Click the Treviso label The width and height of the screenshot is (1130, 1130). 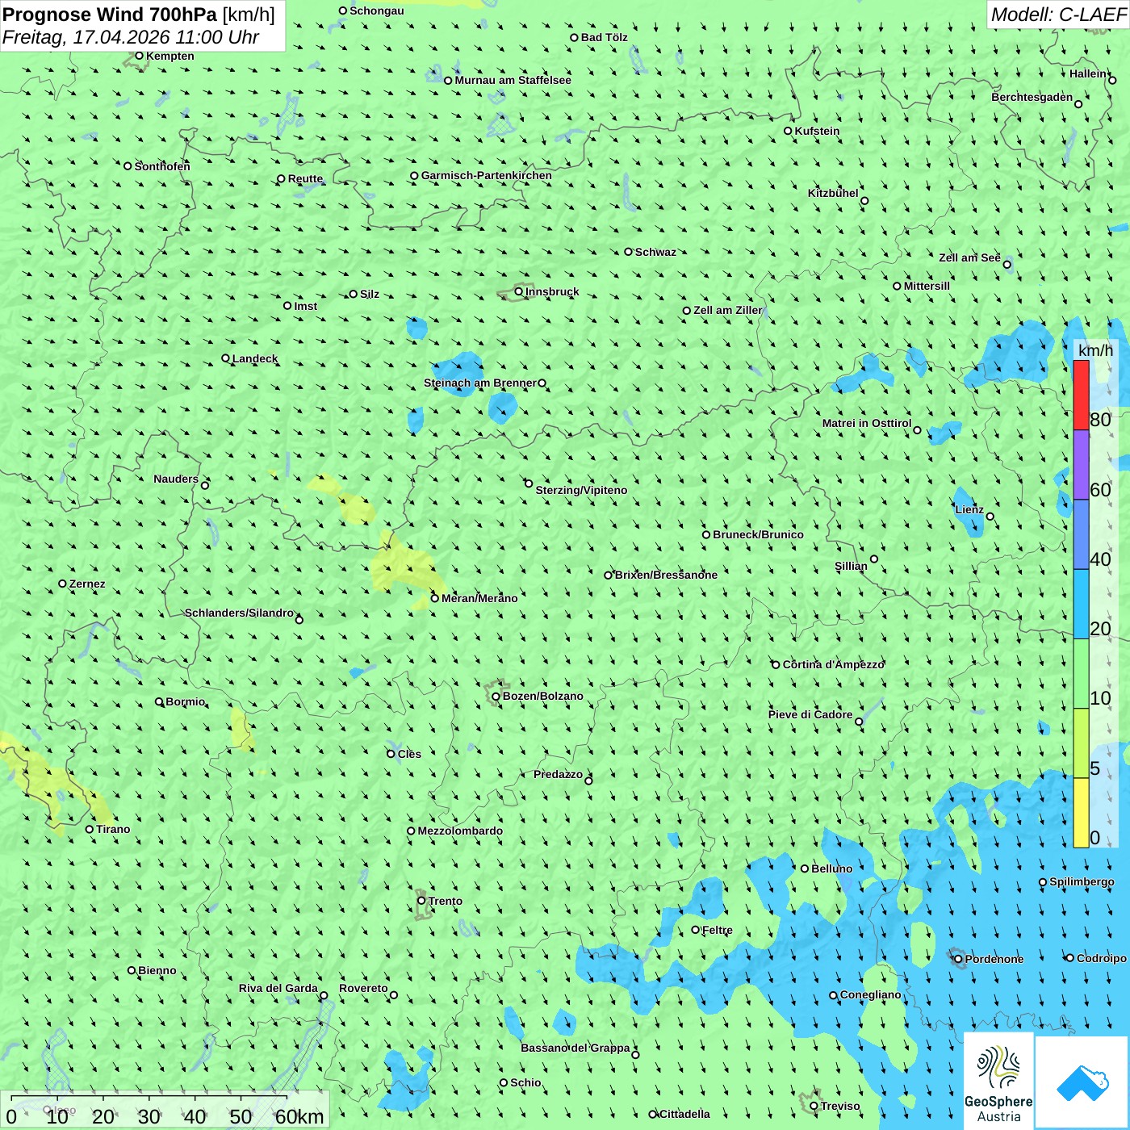pos(839,1106)
